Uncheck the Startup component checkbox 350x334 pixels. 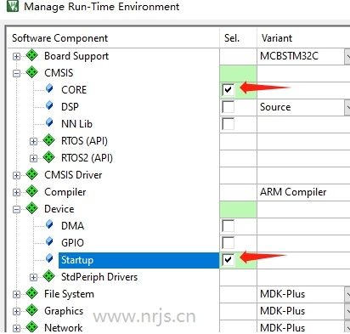(229, 260)
